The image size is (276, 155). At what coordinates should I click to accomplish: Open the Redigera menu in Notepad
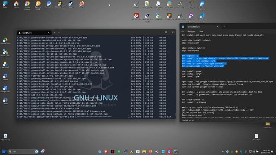point(191,31)
